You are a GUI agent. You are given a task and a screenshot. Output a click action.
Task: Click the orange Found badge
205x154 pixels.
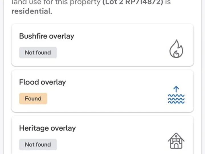(33, 98)
